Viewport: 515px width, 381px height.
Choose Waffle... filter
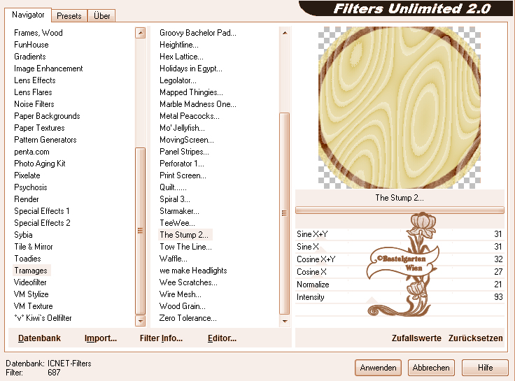click(173, 259)
